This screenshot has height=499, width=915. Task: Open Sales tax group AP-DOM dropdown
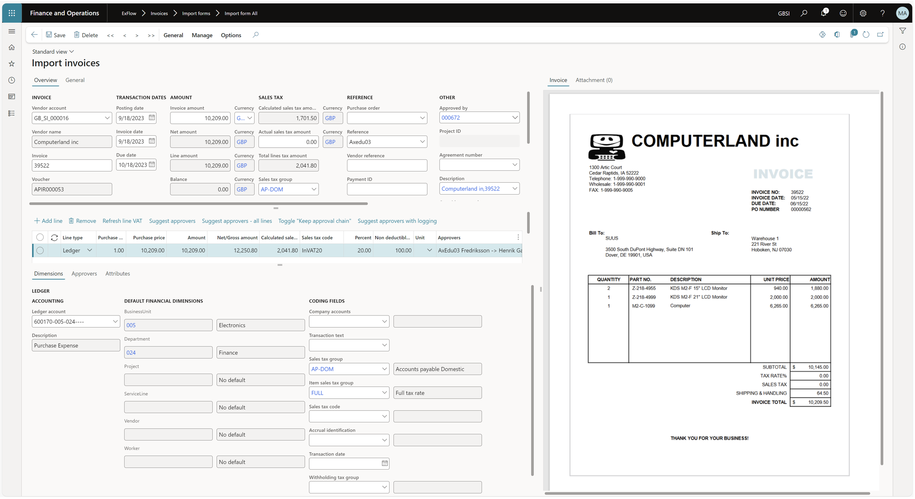[314, 189]
